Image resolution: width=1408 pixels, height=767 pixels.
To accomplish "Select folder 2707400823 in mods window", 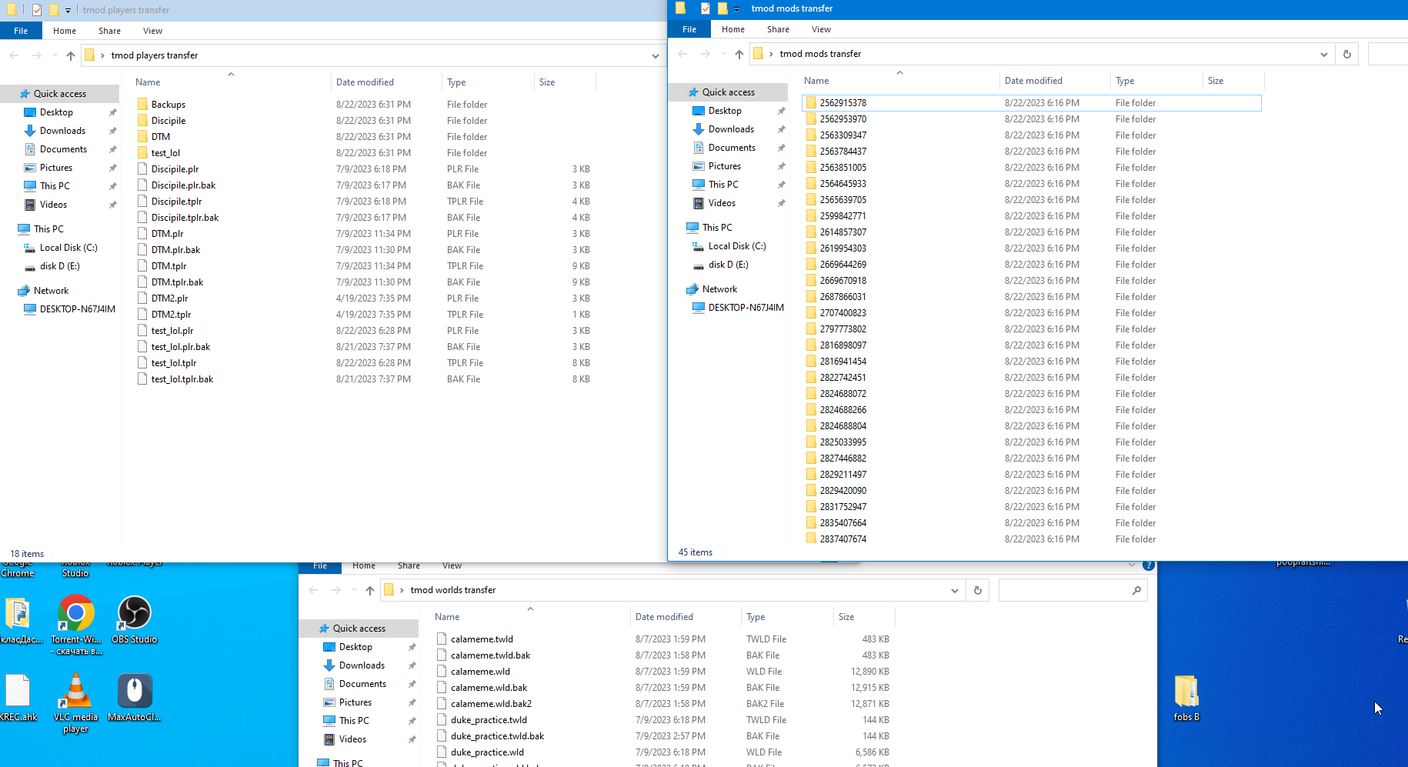I will [x=1032, y=313].
